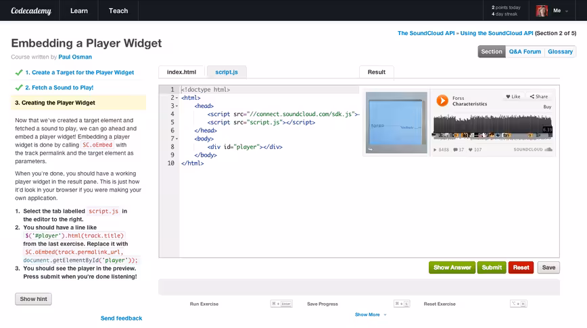Click the Reset Exercise shortcut key icon
587x328 pixels.
(x=519, y=304)
